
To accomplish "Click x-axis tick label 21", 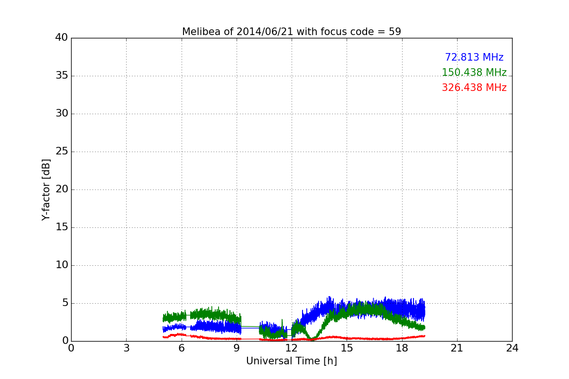I will (457, 348).
